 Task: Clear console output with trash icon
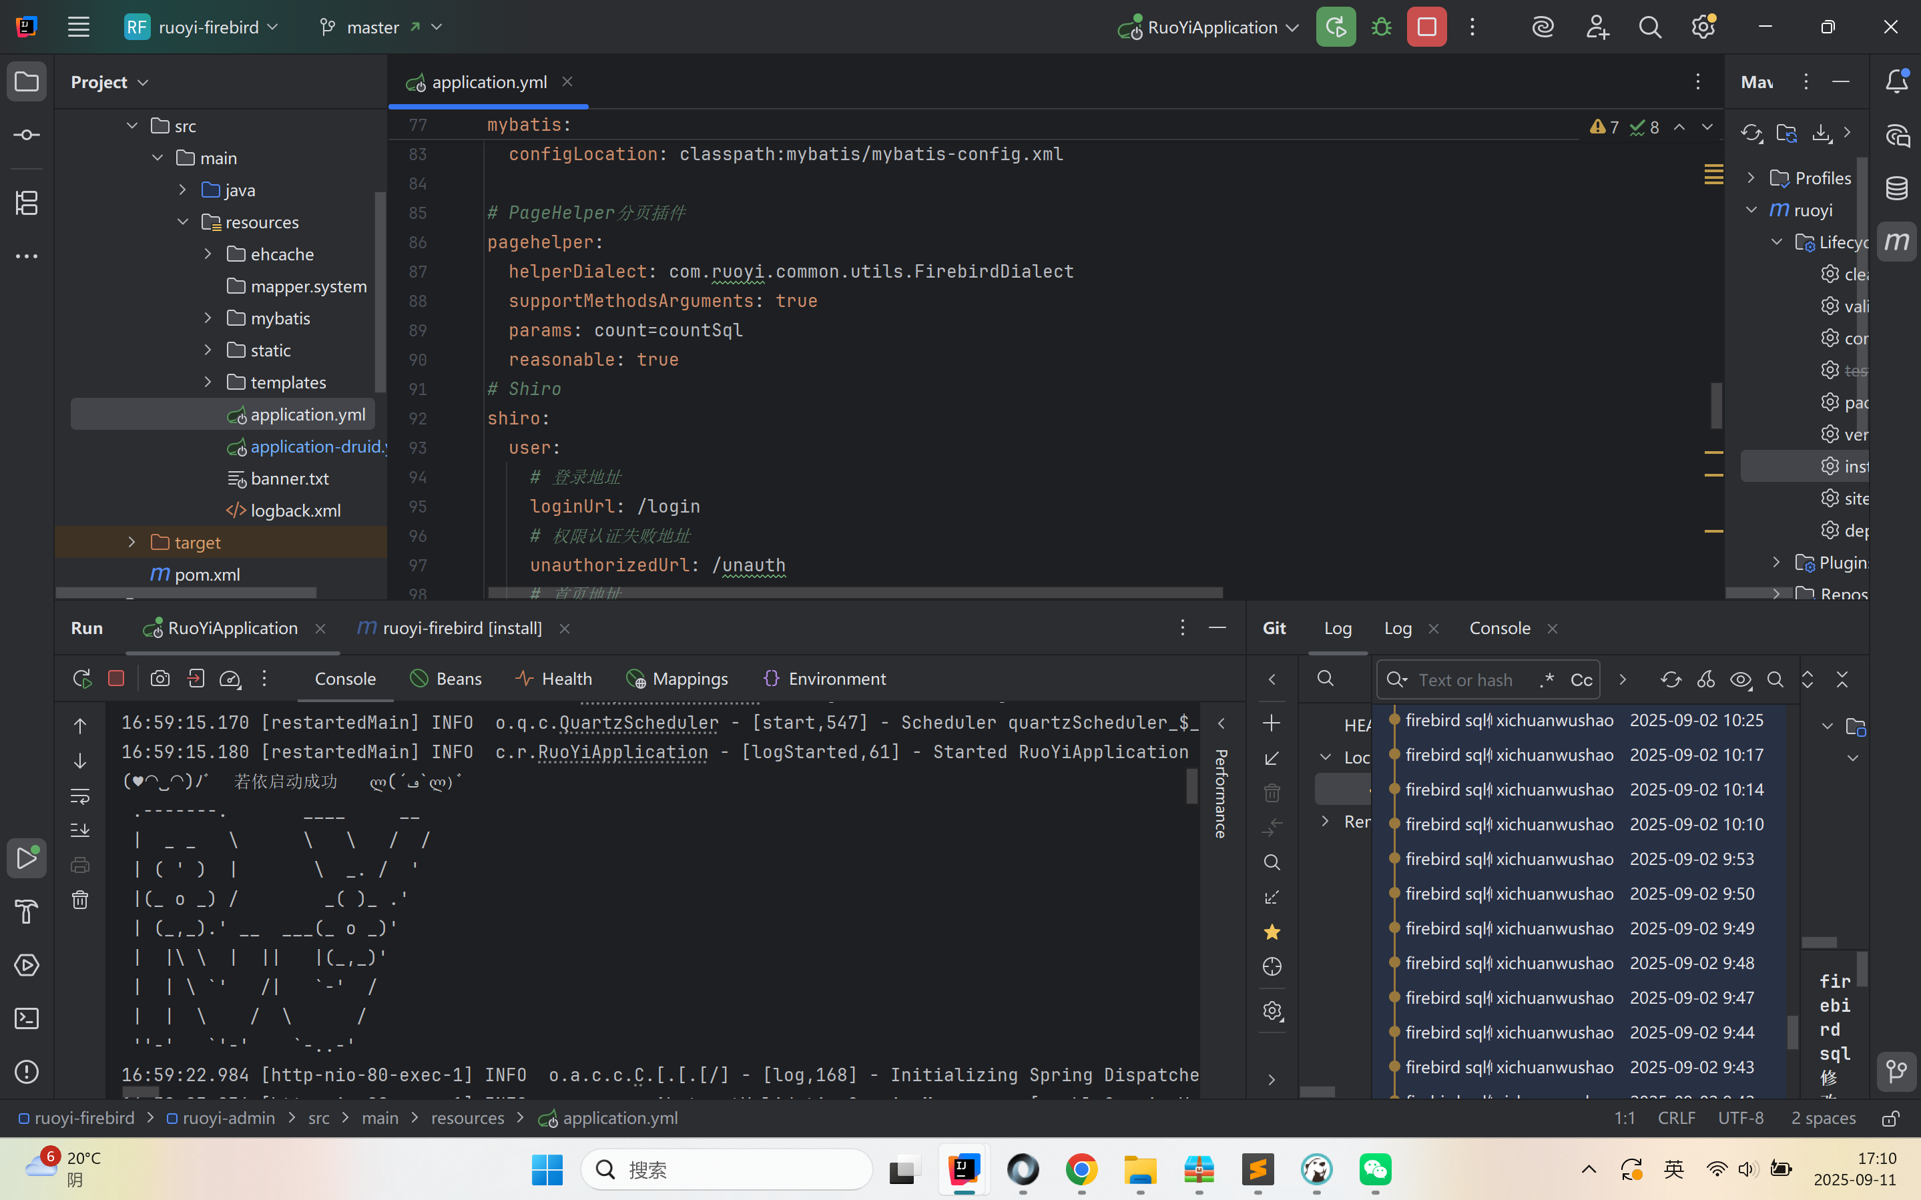pos(80,900)
